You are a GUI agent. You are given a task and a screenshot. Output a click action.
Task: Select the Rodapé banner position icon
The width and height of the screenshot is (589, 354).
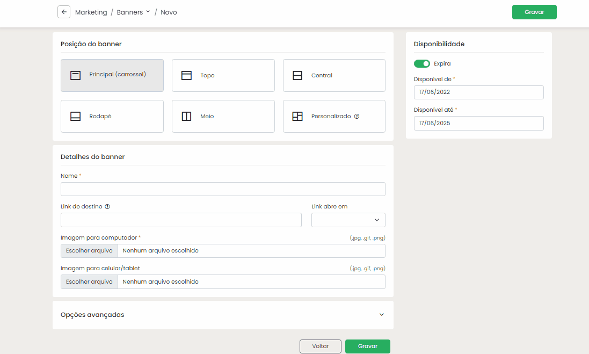tap(76, 116)
